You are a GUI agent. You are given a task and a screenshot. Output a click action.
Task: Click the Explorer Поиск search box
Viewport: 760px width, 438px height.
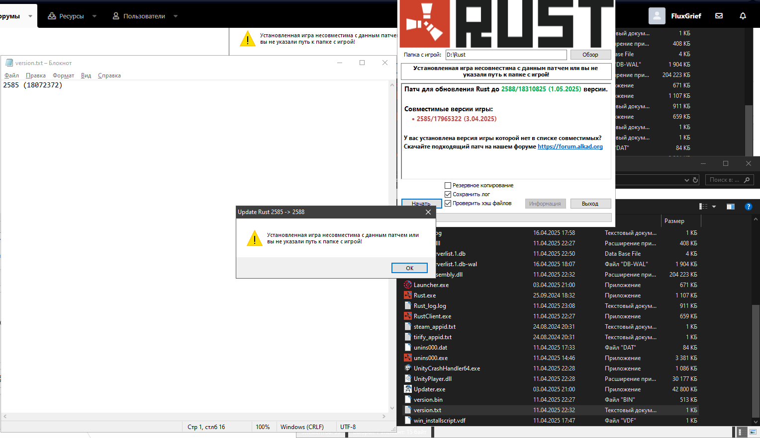click(729, 180)
